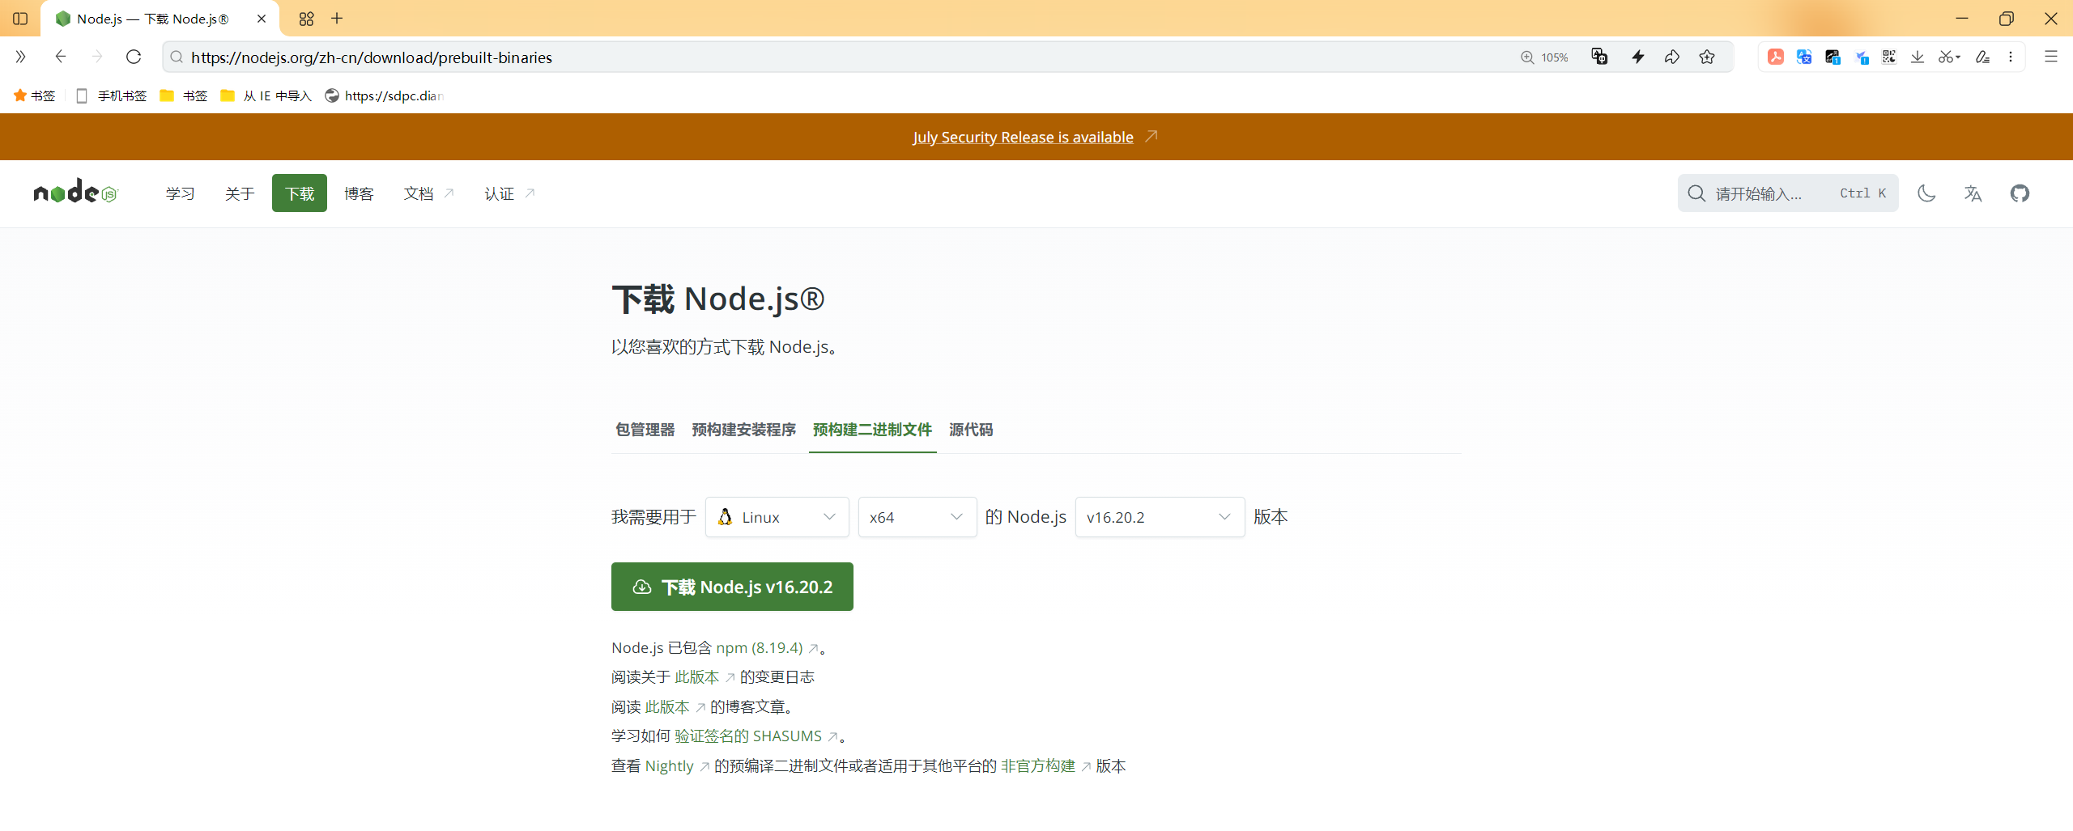Open the 文档 external navigation link
The width and height of the screenshot is (2073, 831).
[429, 193]
